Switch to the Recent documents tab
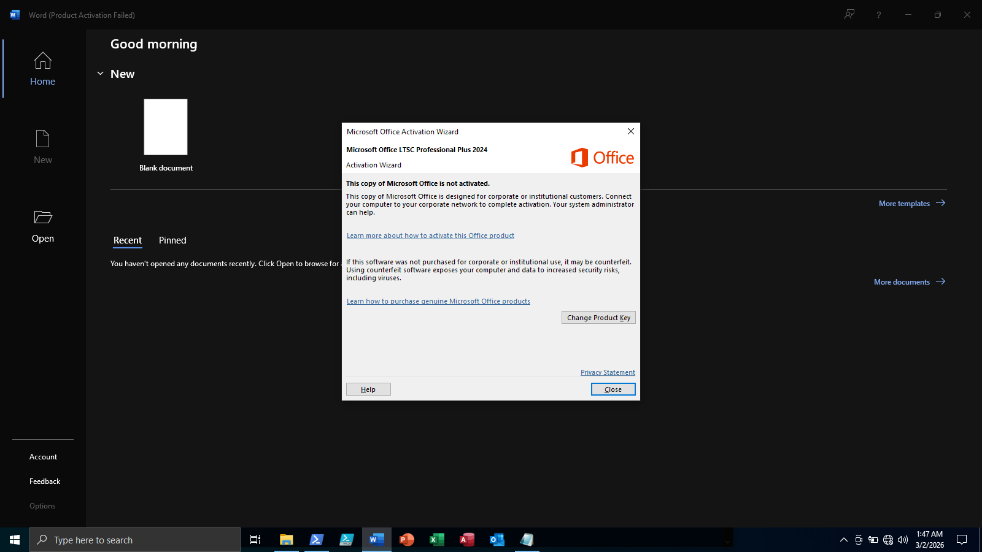The width and height of the screenshot is (982, 552). (x=127, y=240)
